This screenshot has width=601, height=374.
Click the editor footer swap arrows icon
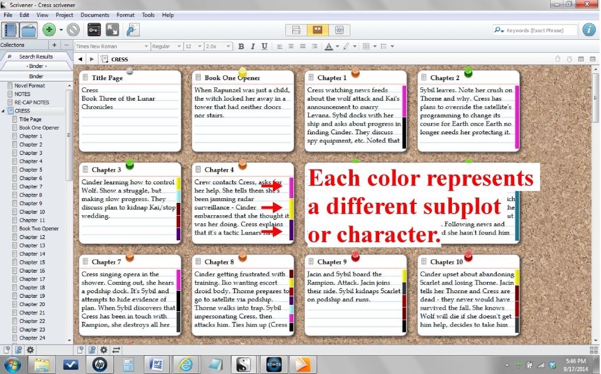[116, 349]
